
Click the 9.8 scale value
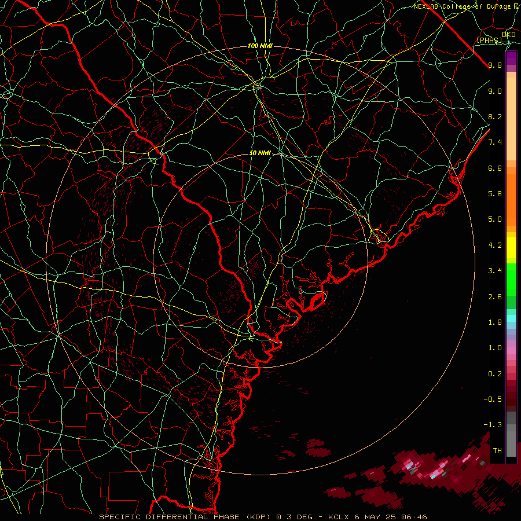click(x=495, y=65)
